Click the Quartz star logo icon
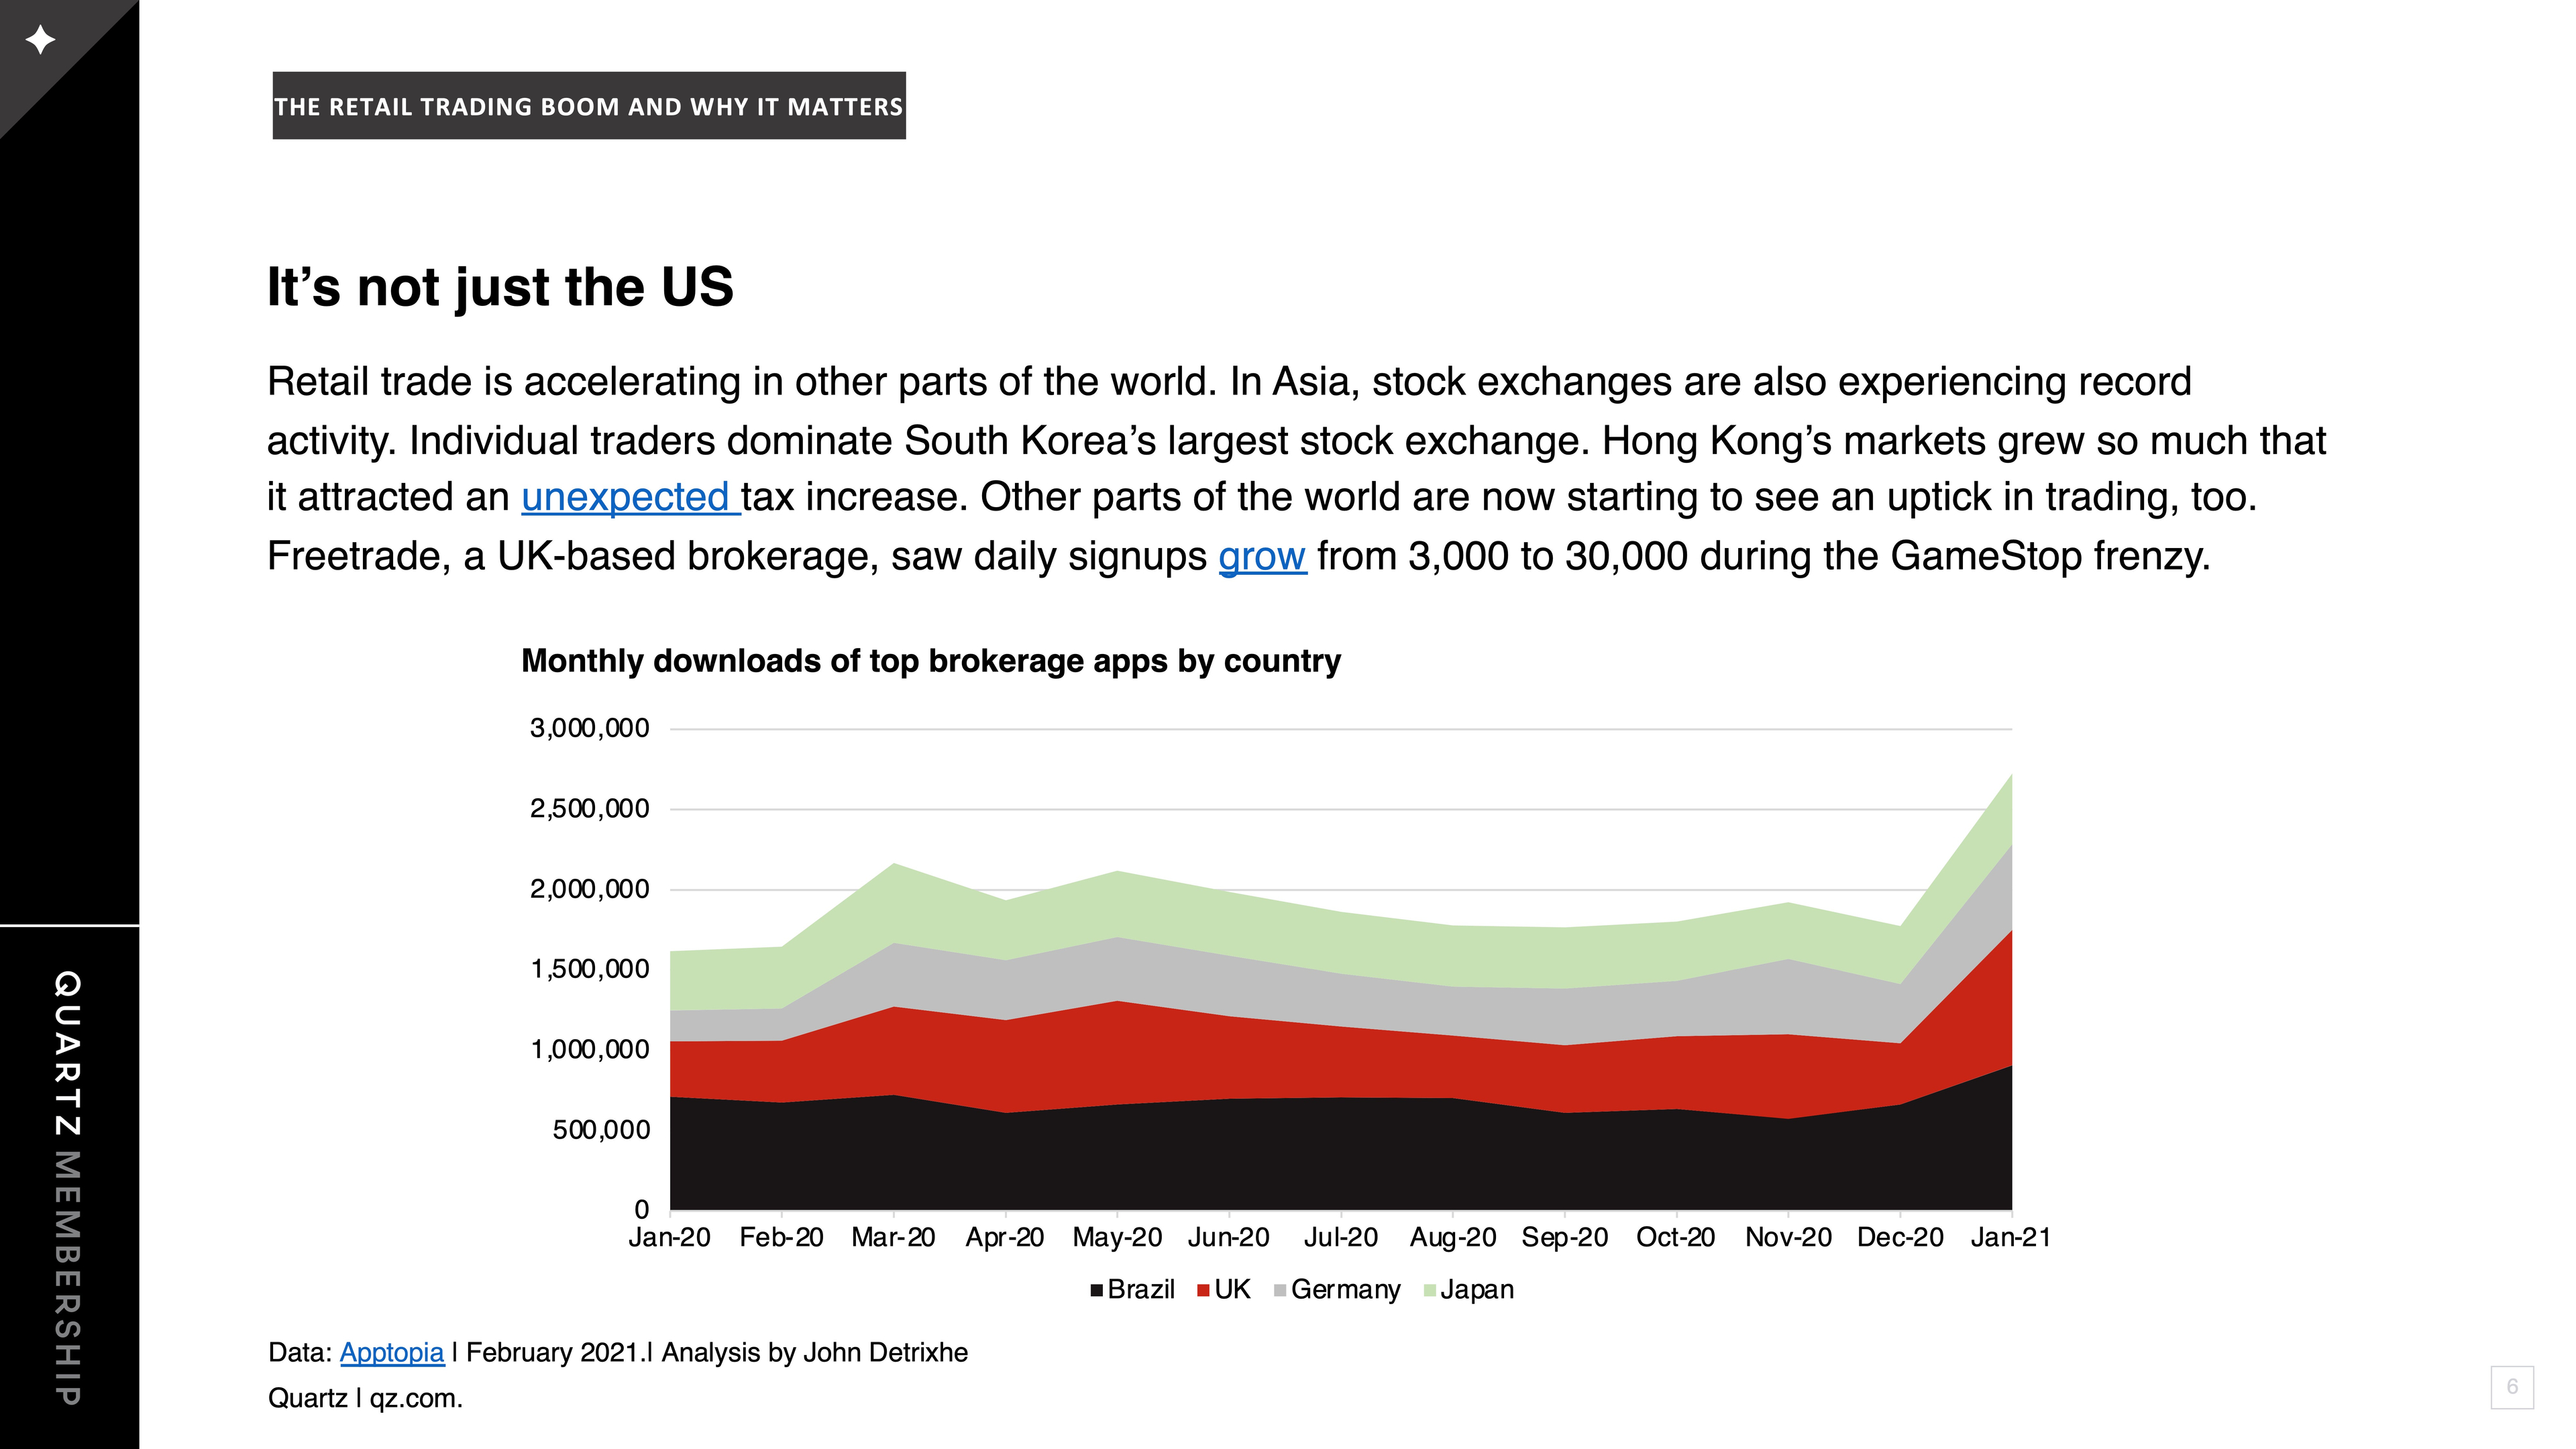Screen dimensions: 2576x1449 (40, 40)
